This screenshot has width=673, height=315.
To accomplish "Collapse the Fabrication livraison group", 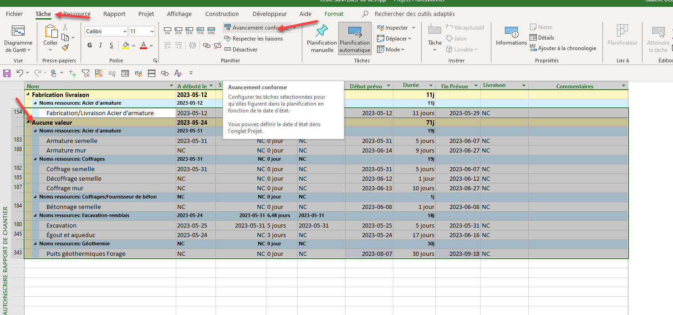I will coord(28,95).
